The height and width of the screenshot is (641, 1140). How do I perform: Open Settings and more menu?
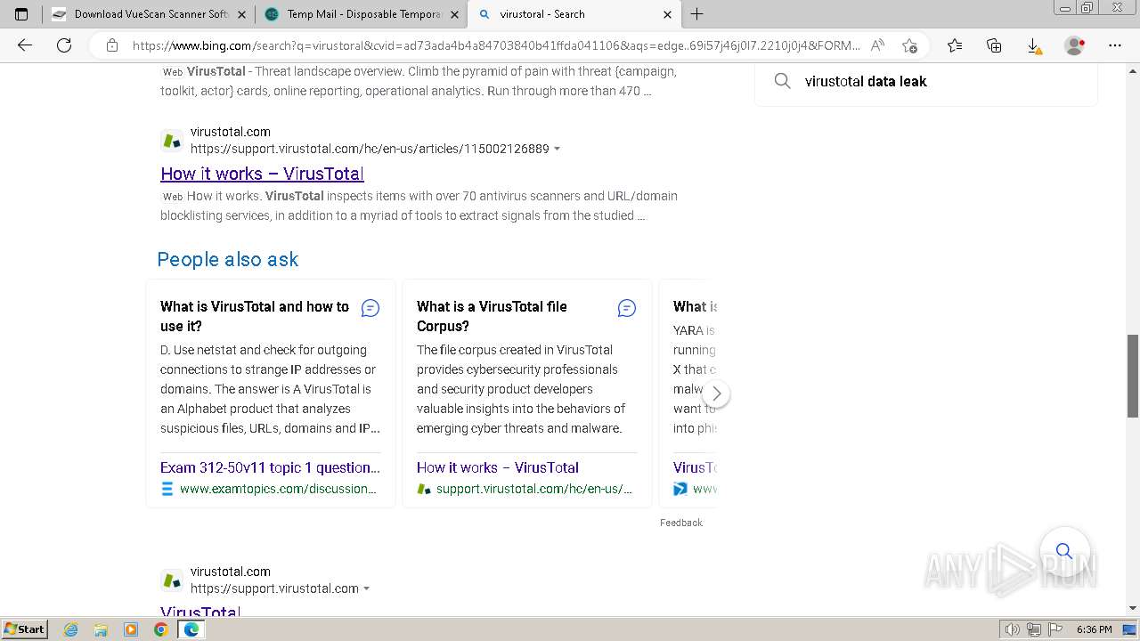coord(1115,45)
